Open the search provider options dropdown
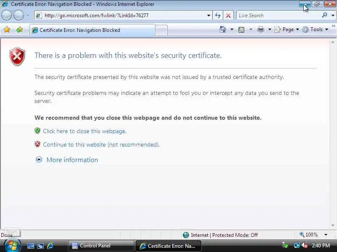This screenshot has height=252, width=337. pyautogui.click(x=333, y=16)
